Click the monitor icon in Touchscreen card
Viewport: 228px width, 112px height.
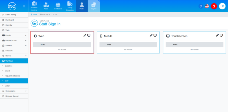(x=221, y=35)
